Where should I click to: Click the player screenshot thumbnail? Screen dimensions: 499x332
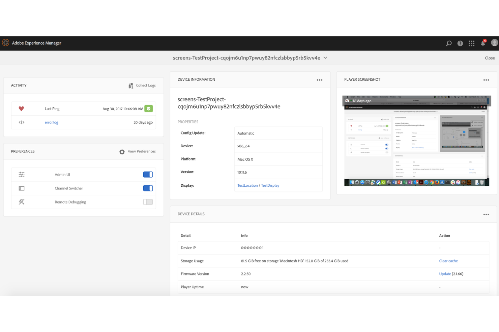[416, 140]
